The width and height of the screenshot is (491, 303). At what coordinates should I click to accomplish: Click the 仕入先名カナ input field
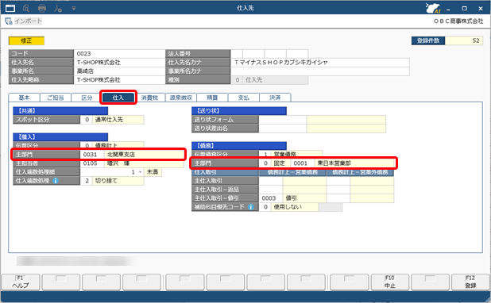pyautogui.click(x=320, y=63)
